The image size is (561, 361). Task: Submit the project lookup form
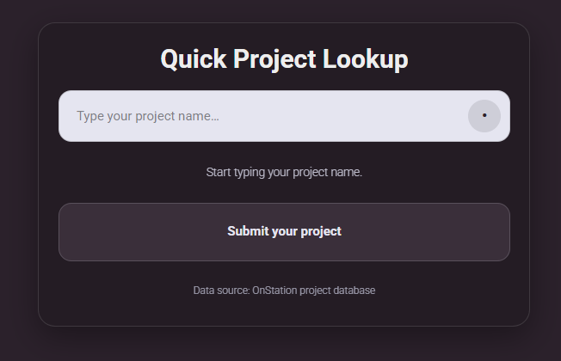point(284,231)
